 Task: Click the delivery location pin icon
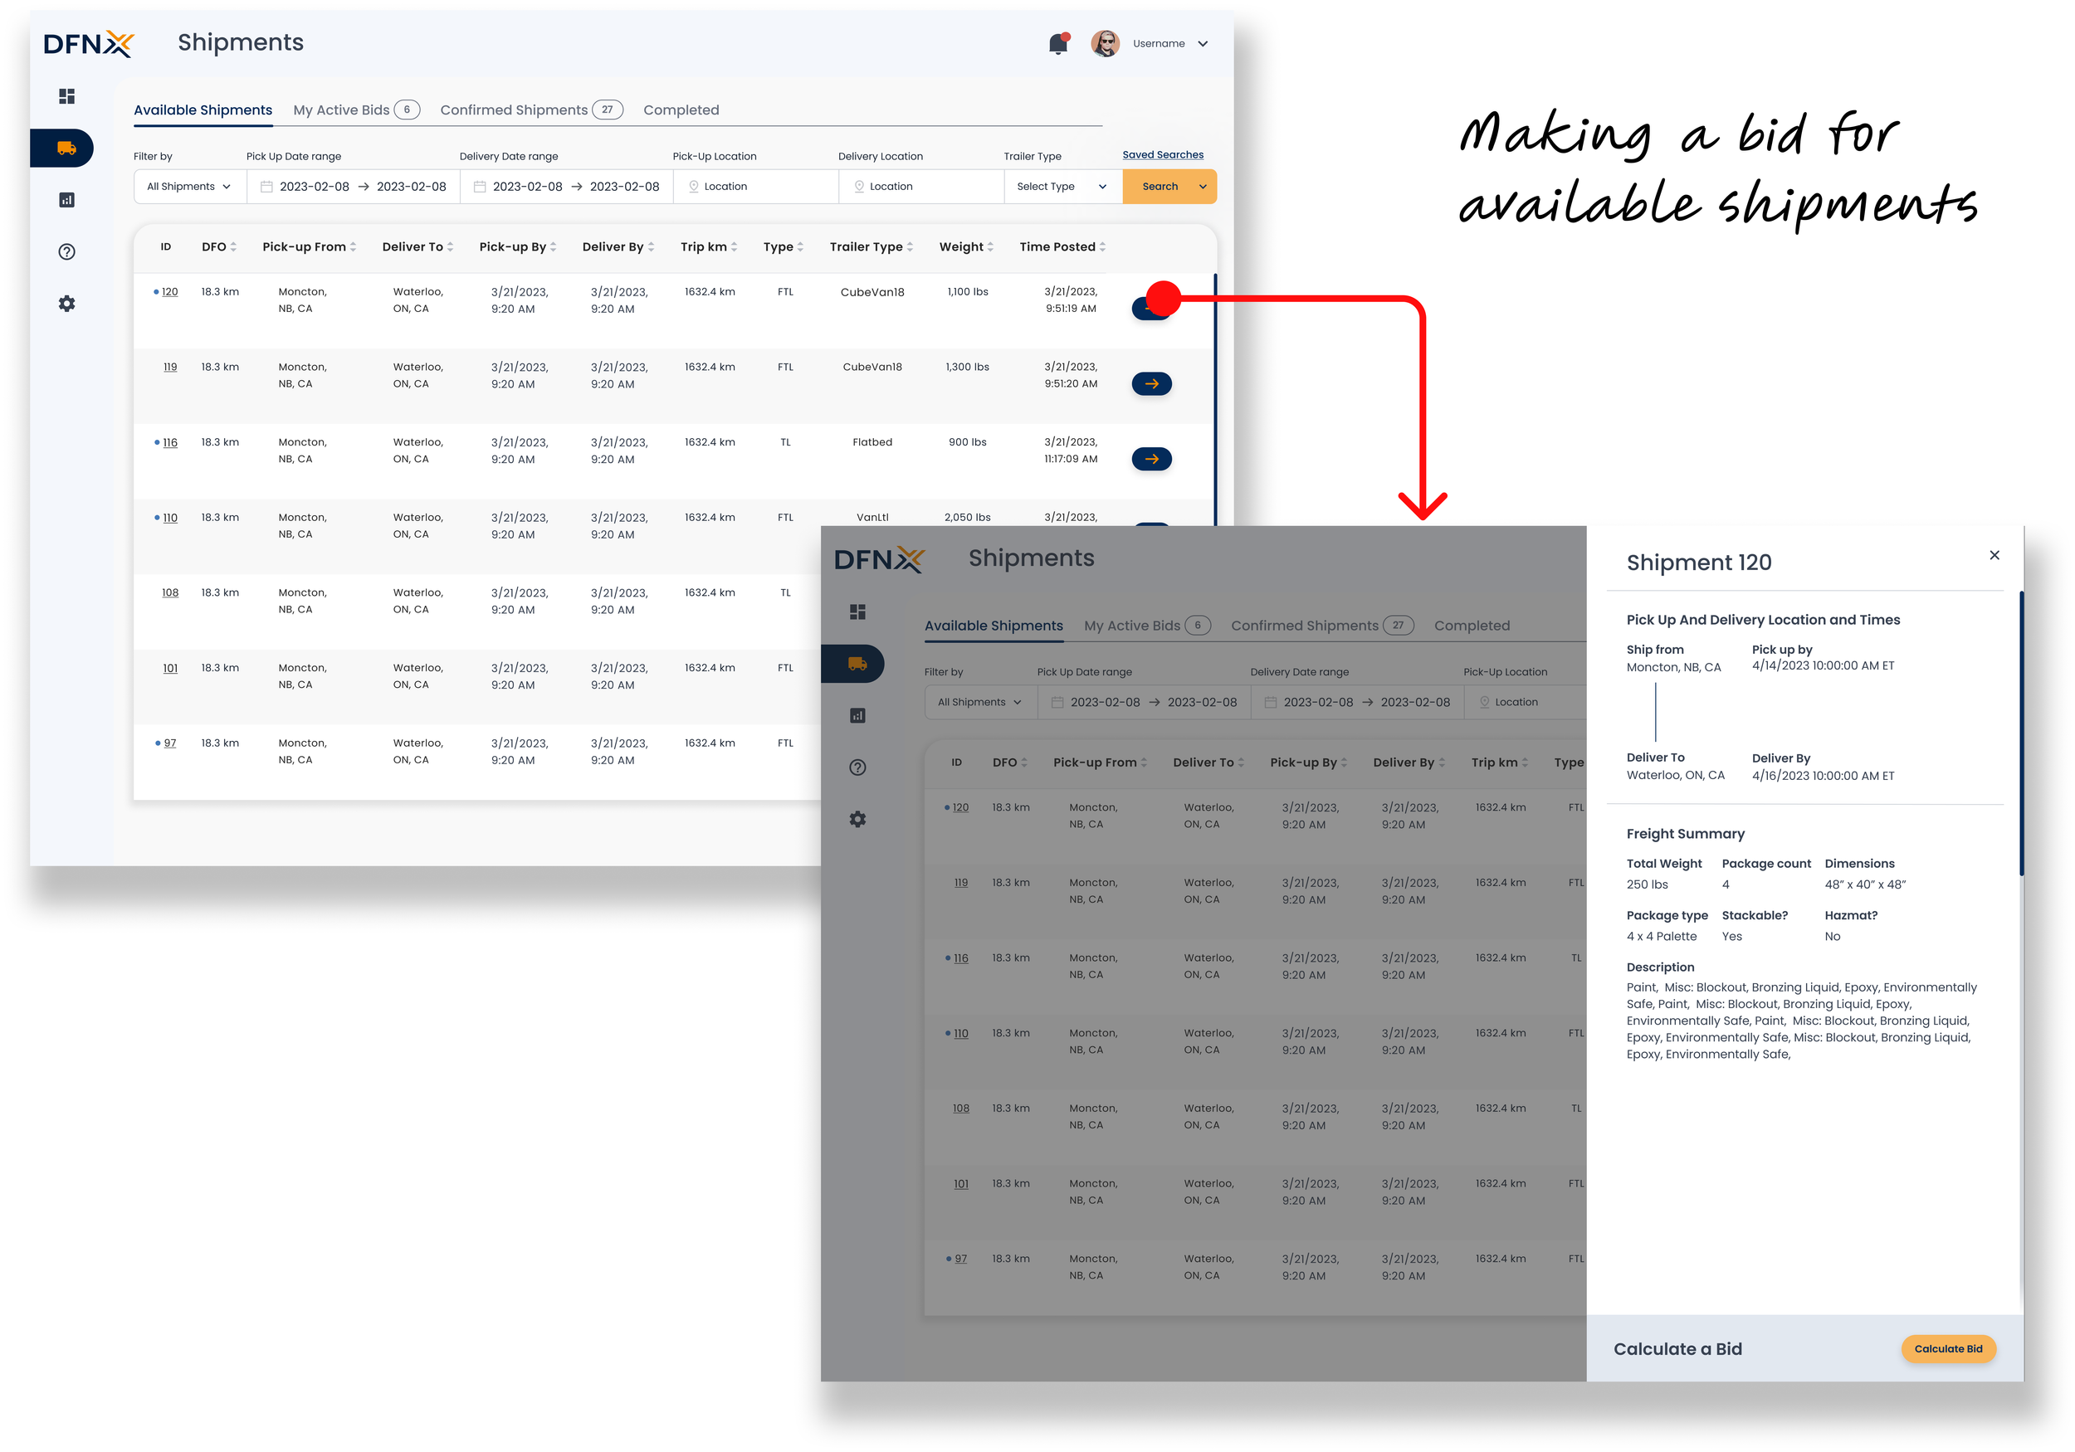click(858, 186)
